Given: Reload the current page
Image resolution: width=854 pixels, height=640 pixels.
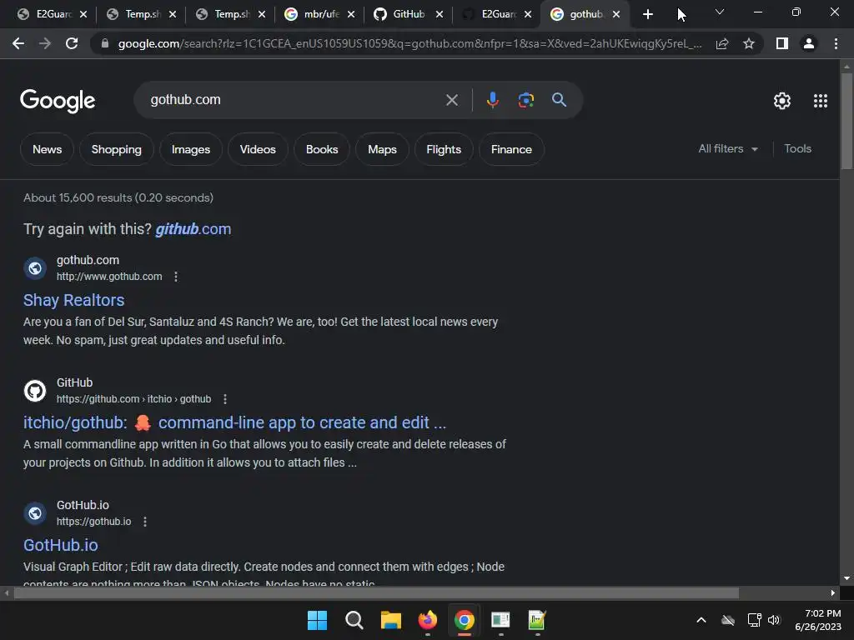Looking at the screenshot, I should pos(72,43).
